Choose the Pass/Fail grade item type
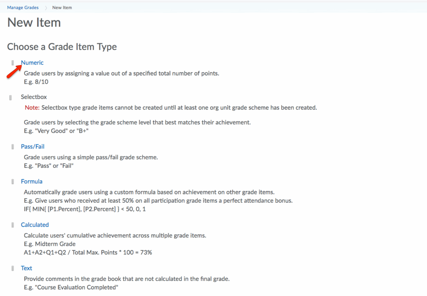Viewport: 427px width, 296px height. coord(33,147)
